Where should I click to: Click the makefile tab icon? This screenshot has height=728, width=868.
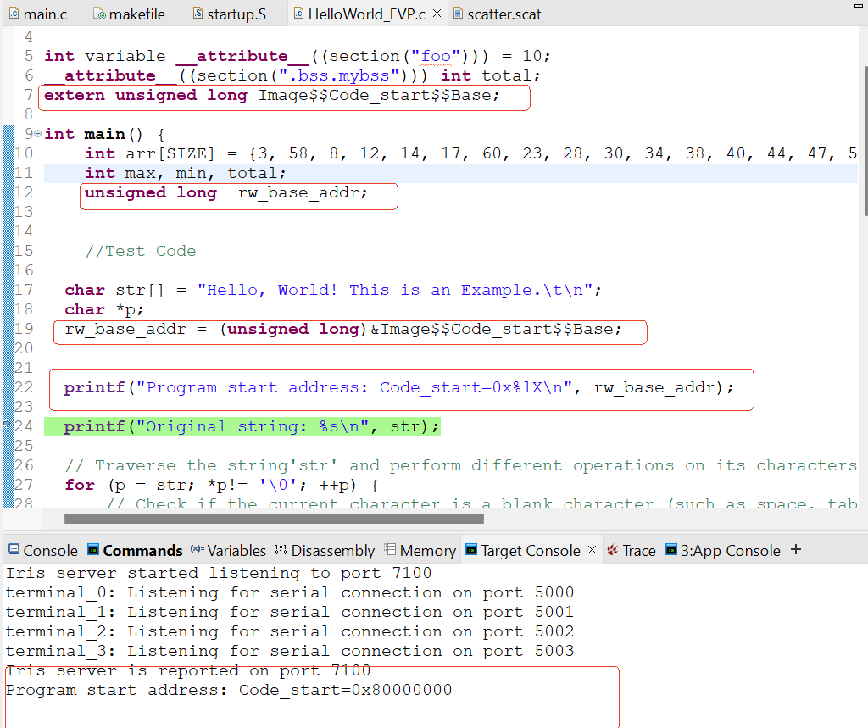[99, 14]
